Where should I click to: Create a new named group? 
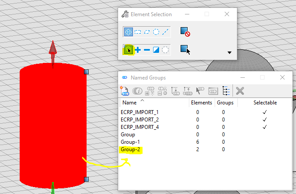coord(125,91)
